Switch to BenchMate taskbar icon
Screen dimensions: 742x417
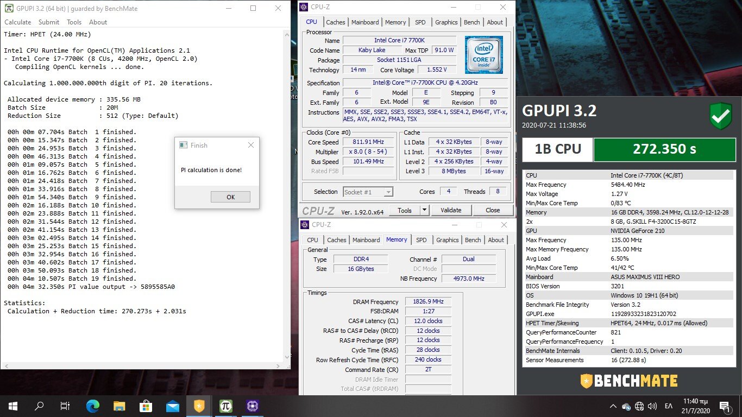(199, 406)
